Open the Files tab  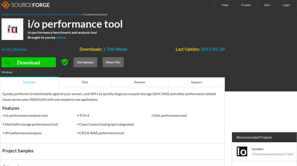coord(85,82)
